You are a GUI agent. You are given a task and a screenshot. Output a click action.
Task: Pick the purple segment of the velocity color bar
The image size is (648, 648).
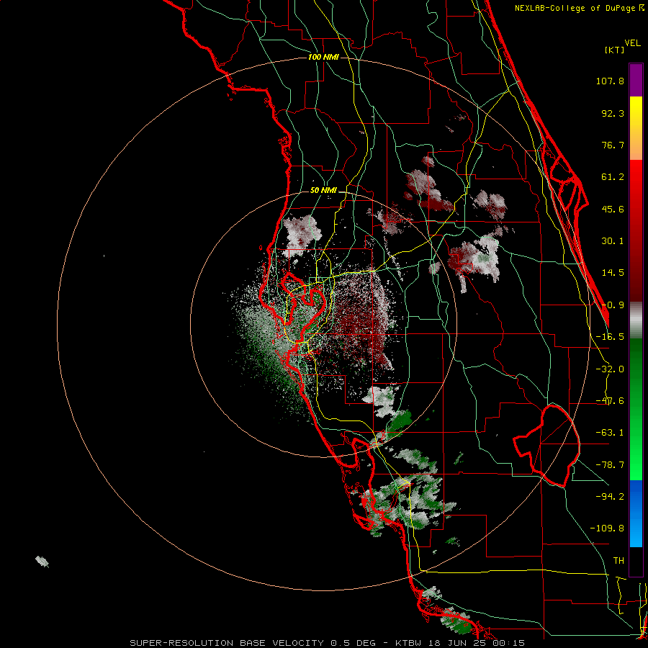tap(636, 80)
